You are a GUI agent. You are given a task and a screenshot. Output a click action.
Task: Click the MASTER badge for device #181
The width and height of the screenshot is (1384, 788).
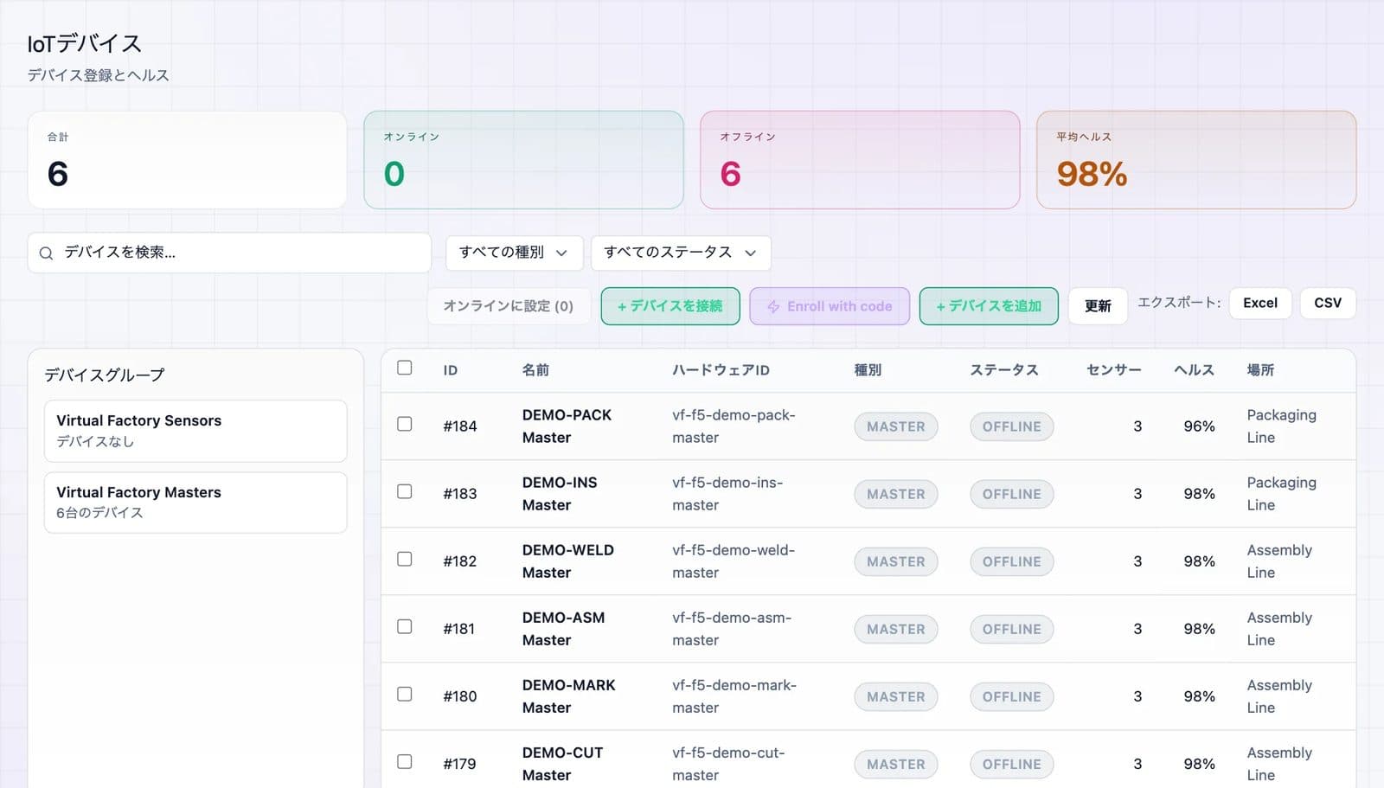pos(895,629)
